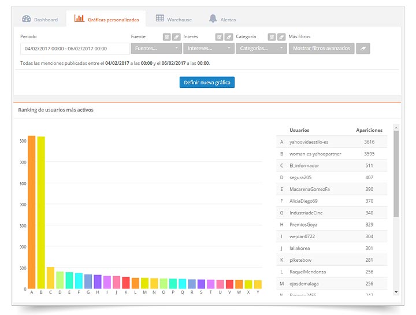Click Usuarios column header
The height and width of the screenshot is (315, 416).
coord(299,130)
